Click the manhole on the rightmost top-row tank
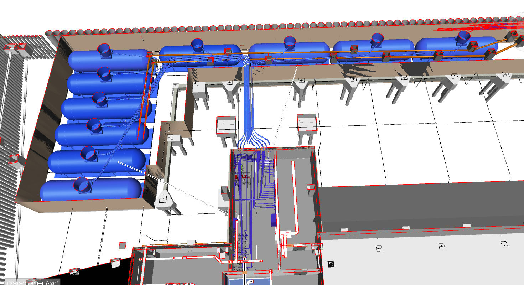The image size is (524, 285). [x=464, y=36]
